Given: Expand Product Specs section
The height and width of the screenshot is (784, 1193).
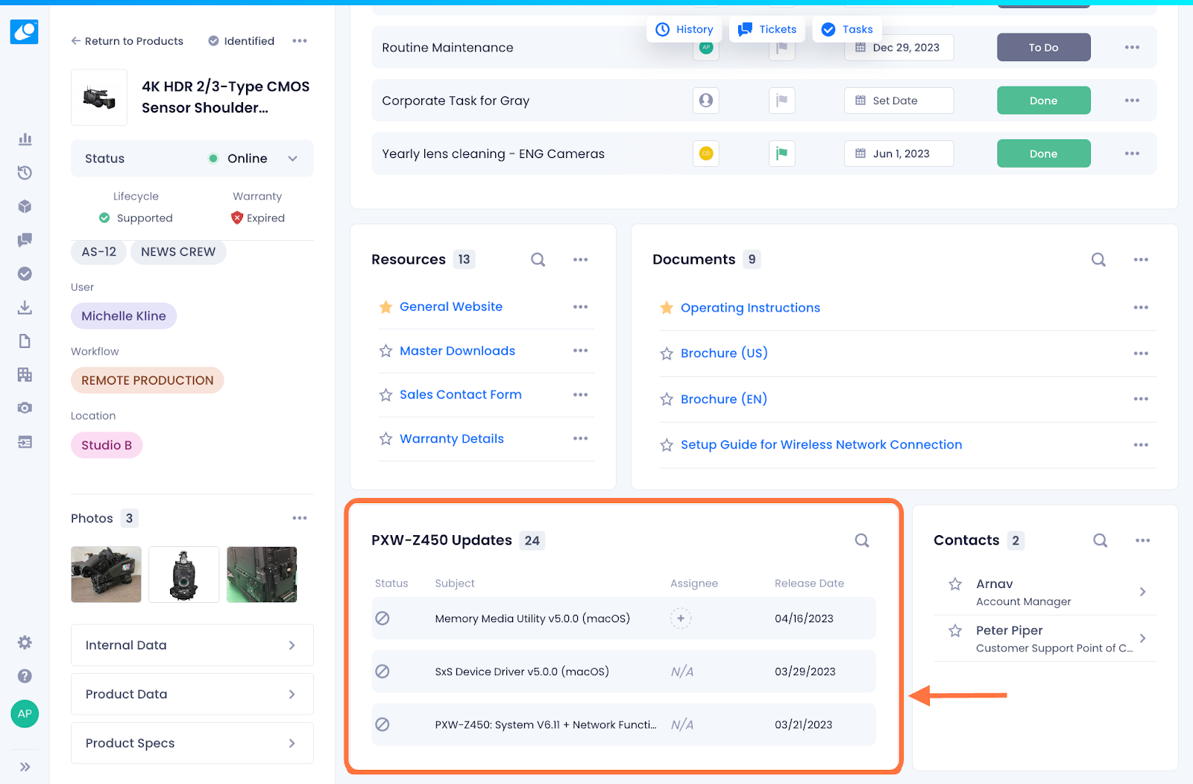Looking at the screenshot, I should (x=192, y=743).
